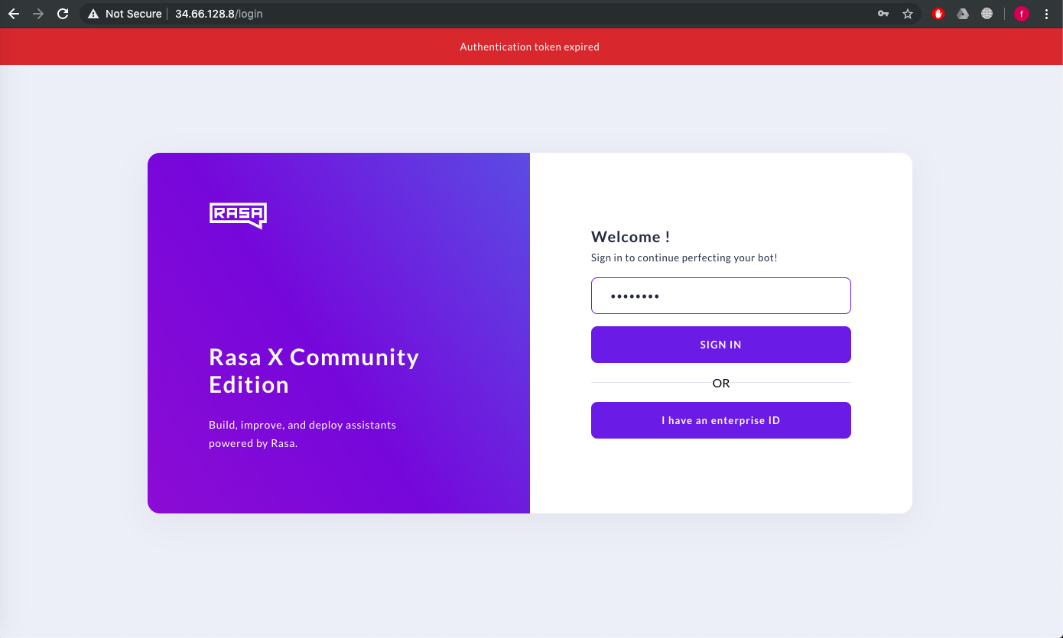Click inside the password input field
This screenshot has width=1063, height=638.
[x=720, y=296]
